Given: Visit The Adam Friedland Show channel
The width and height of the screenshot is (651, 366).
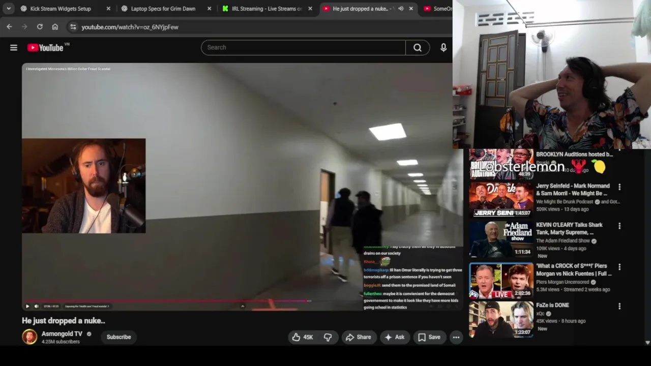Looking at the screenshot, I should [563, 241].
